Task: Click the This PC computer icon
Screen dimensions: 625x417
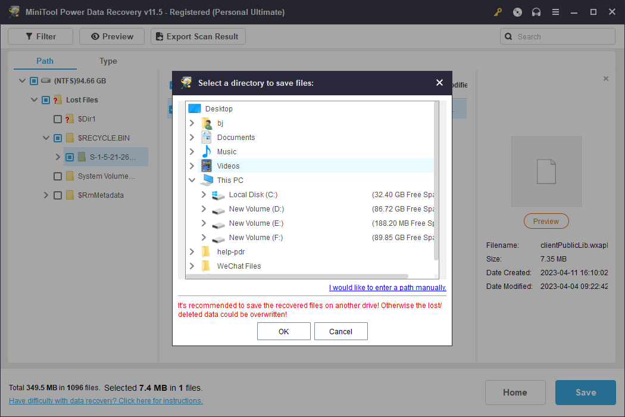Action: 207,180
